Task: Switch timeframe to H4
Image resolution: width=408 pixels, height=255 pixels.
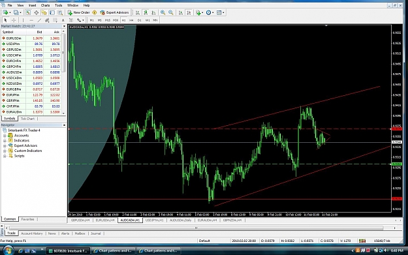Action: tap(131, 20)
